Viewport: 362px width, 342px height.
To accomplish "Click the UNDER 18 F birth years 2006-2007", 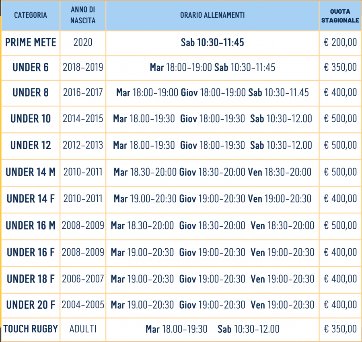I will coord(82,279).
